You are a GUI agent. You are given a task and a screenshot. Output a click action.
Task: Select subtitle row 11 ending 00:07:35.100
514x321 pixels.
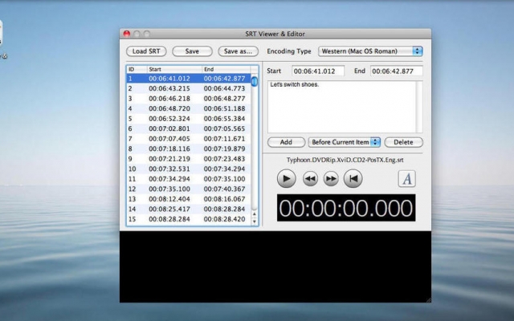point(189,179)
